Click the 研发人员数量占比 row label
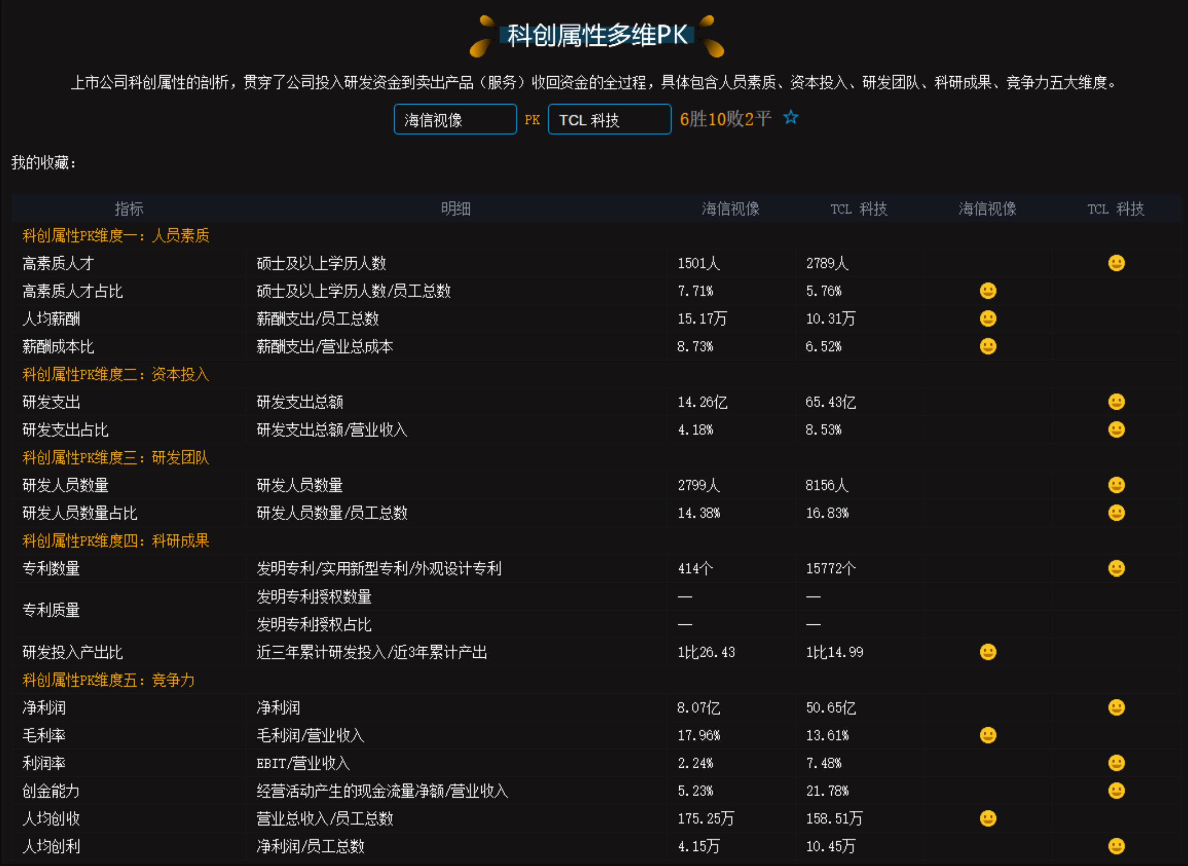This screenshot has width=1188, height=866. 79,513
